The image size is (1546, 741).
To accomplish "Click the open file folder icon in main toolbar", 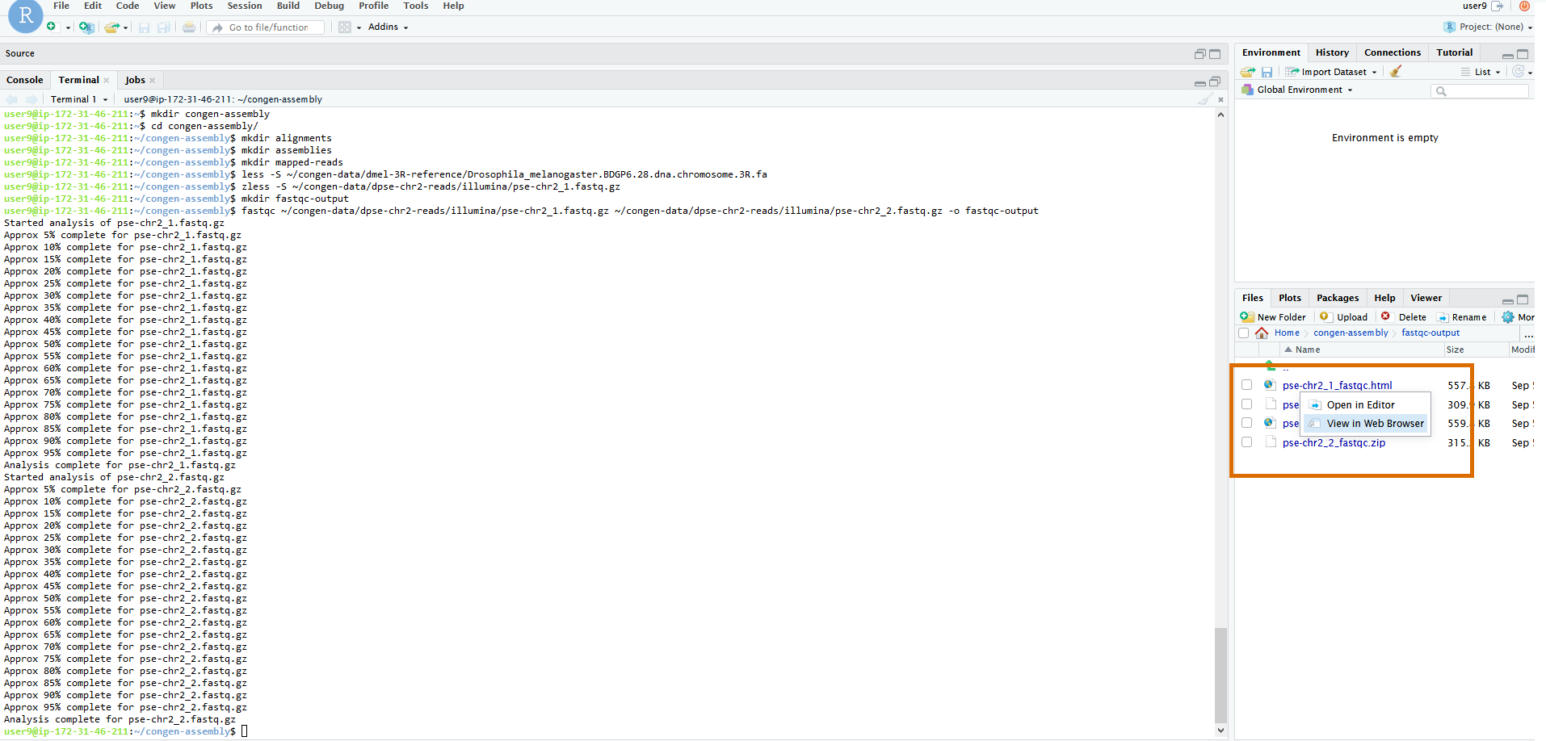I will (112, 27).
